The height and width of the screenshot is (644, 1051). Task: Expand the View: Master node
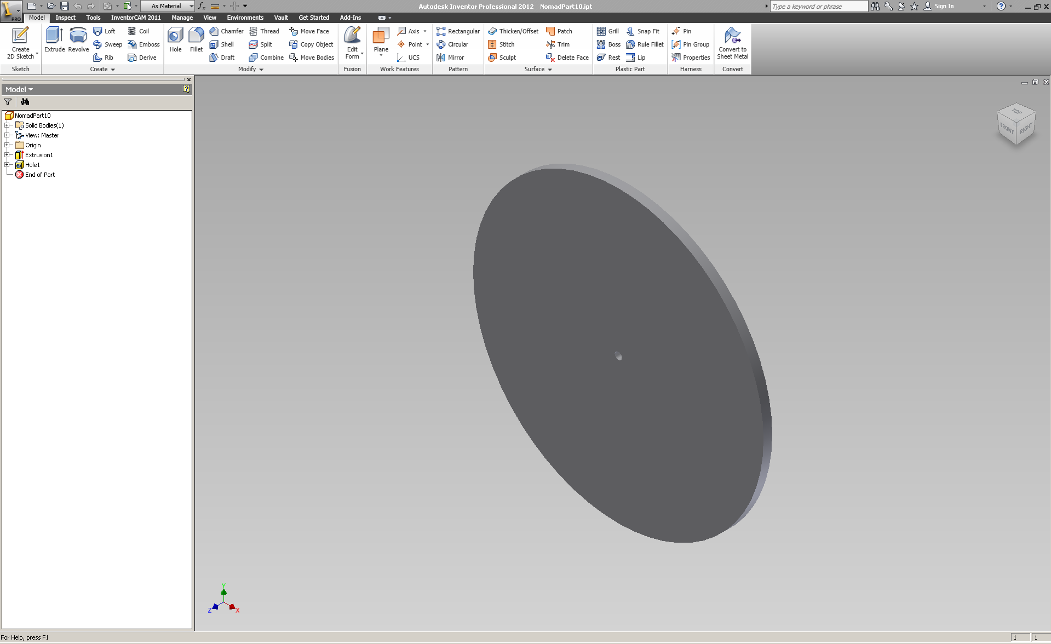7,135
